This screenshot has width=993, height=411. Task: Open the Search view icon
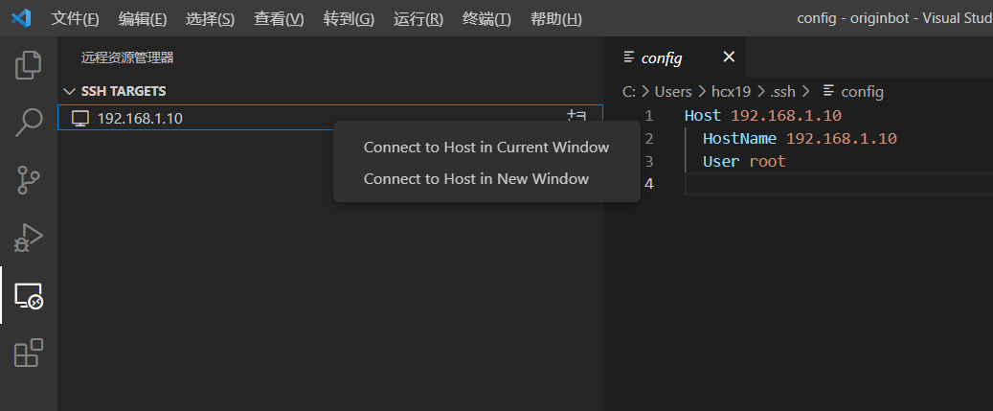[29, 122]
